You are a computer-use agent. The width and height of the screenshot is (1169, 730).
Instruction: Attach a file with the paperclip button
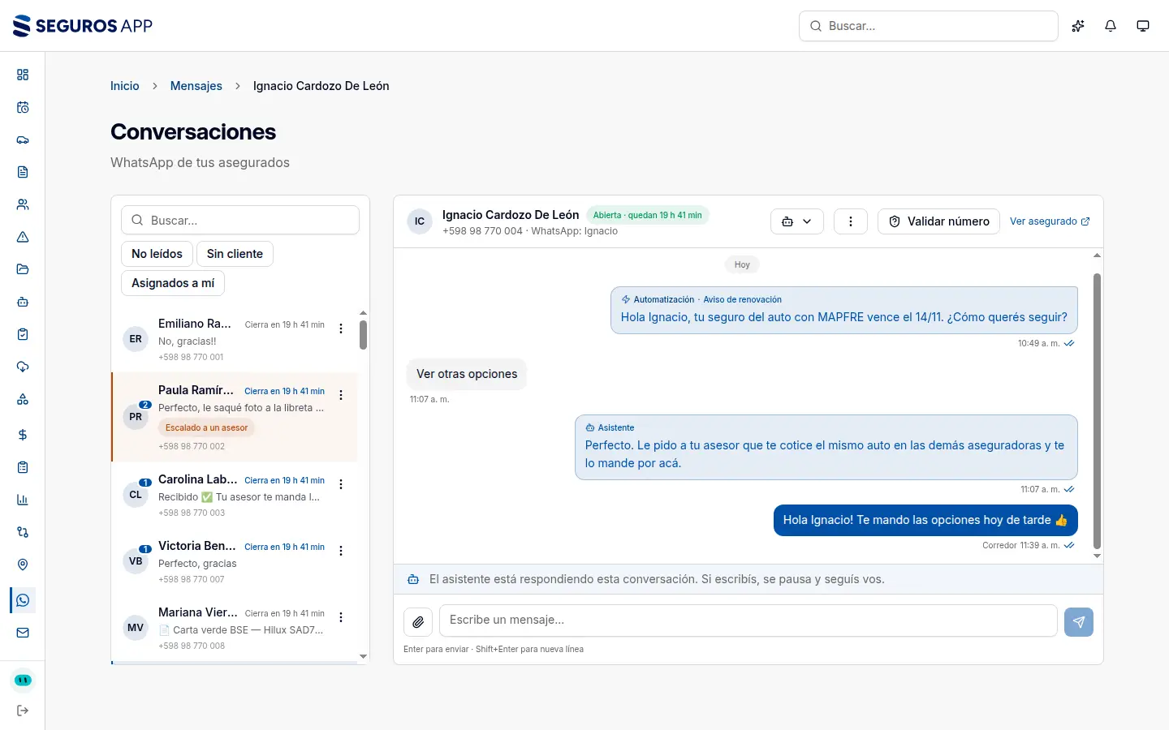pos(418,622)
